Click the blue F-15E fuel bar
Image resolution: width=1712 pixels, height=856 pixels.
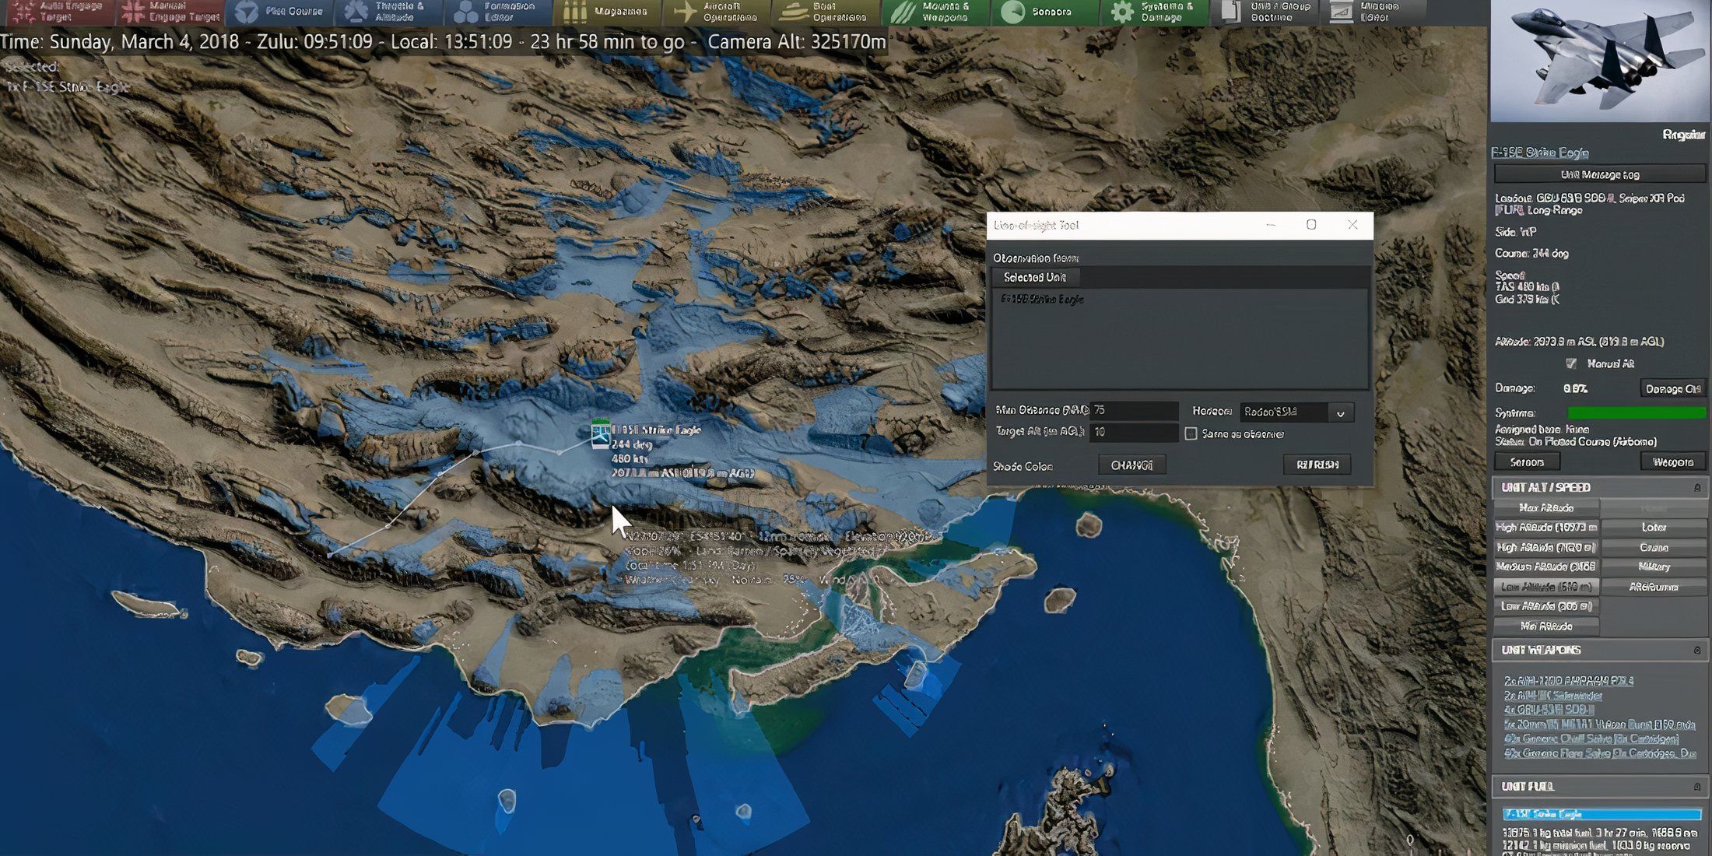point(1601,814)
